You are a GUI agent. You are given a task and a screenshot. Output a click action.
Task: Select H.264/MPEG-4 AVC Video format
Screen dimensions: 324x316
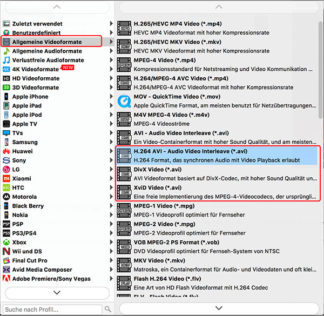coord(217,83)
